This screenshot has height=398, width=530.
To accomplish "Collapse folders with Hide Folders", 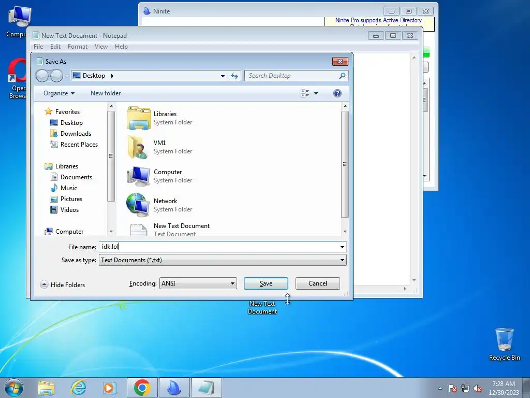I will (63, 285).
